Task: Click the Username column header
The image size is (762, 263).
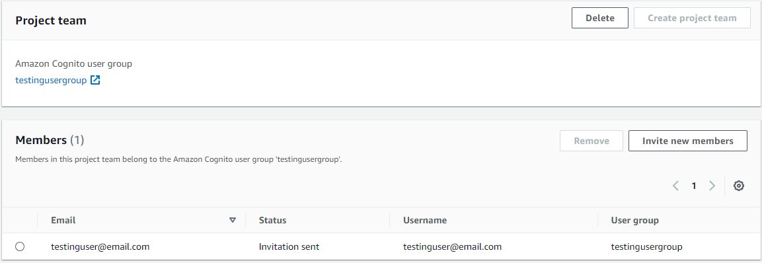Action: click(425, 220)
